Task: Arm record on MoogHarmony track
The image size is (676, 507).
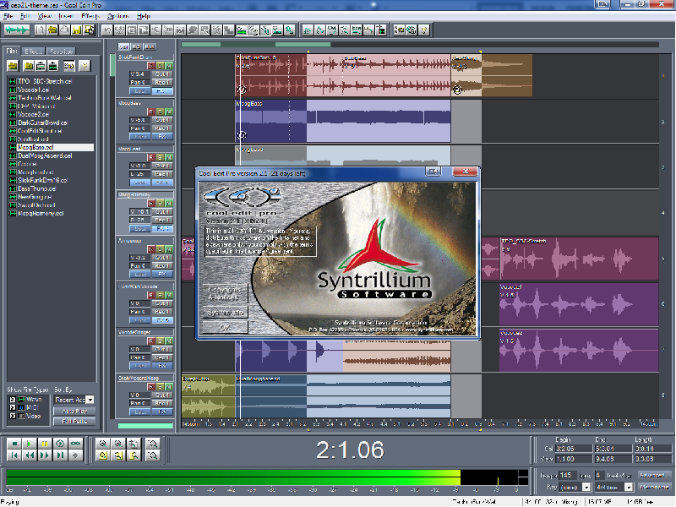Action: (x=151, y=204)
